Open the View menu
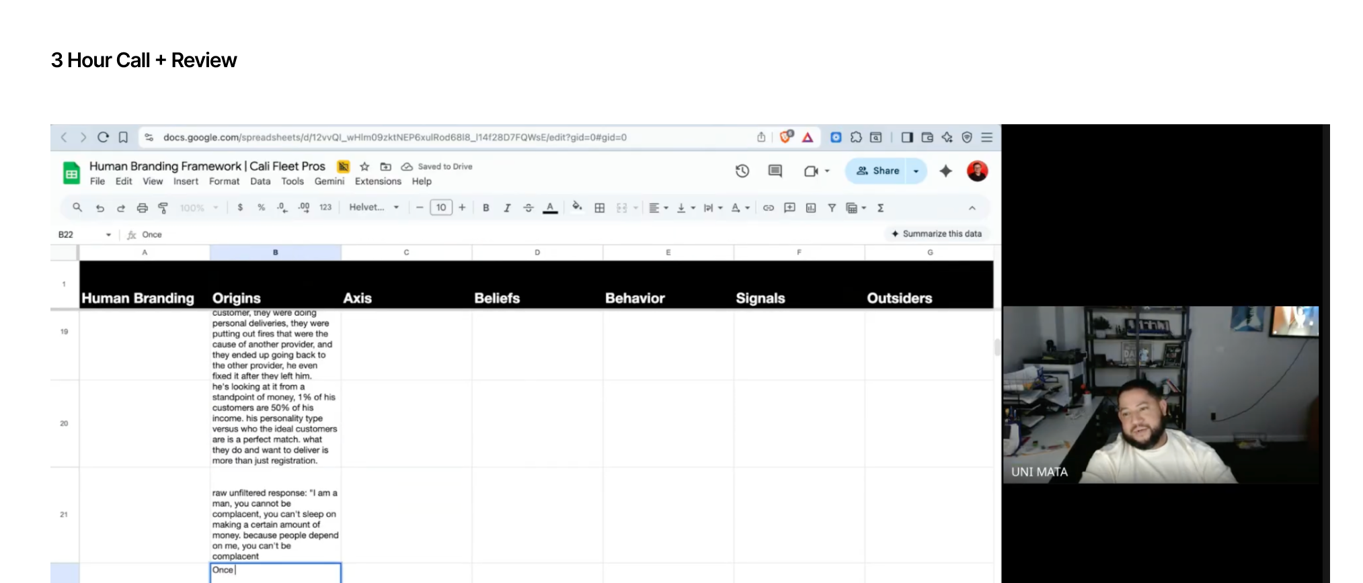 tap(153, 181)
